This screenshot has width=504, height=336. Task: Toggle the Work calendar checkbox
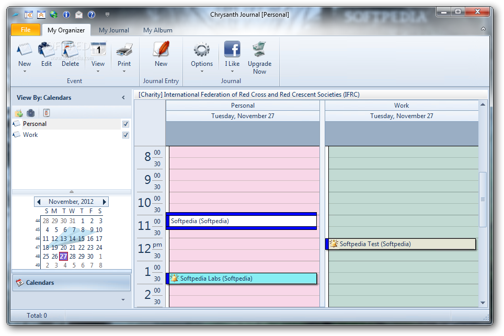click(x=125, y=135)
